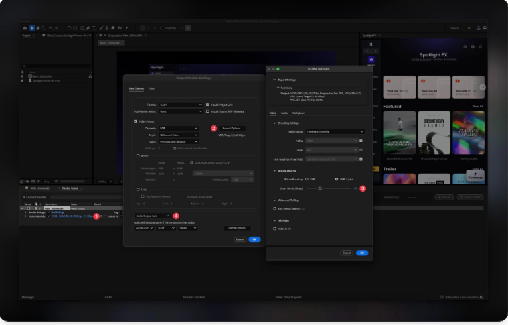Click the Spotlight FX back arrow icon
This screenshot has width=508, height=325.
[367, 52]
